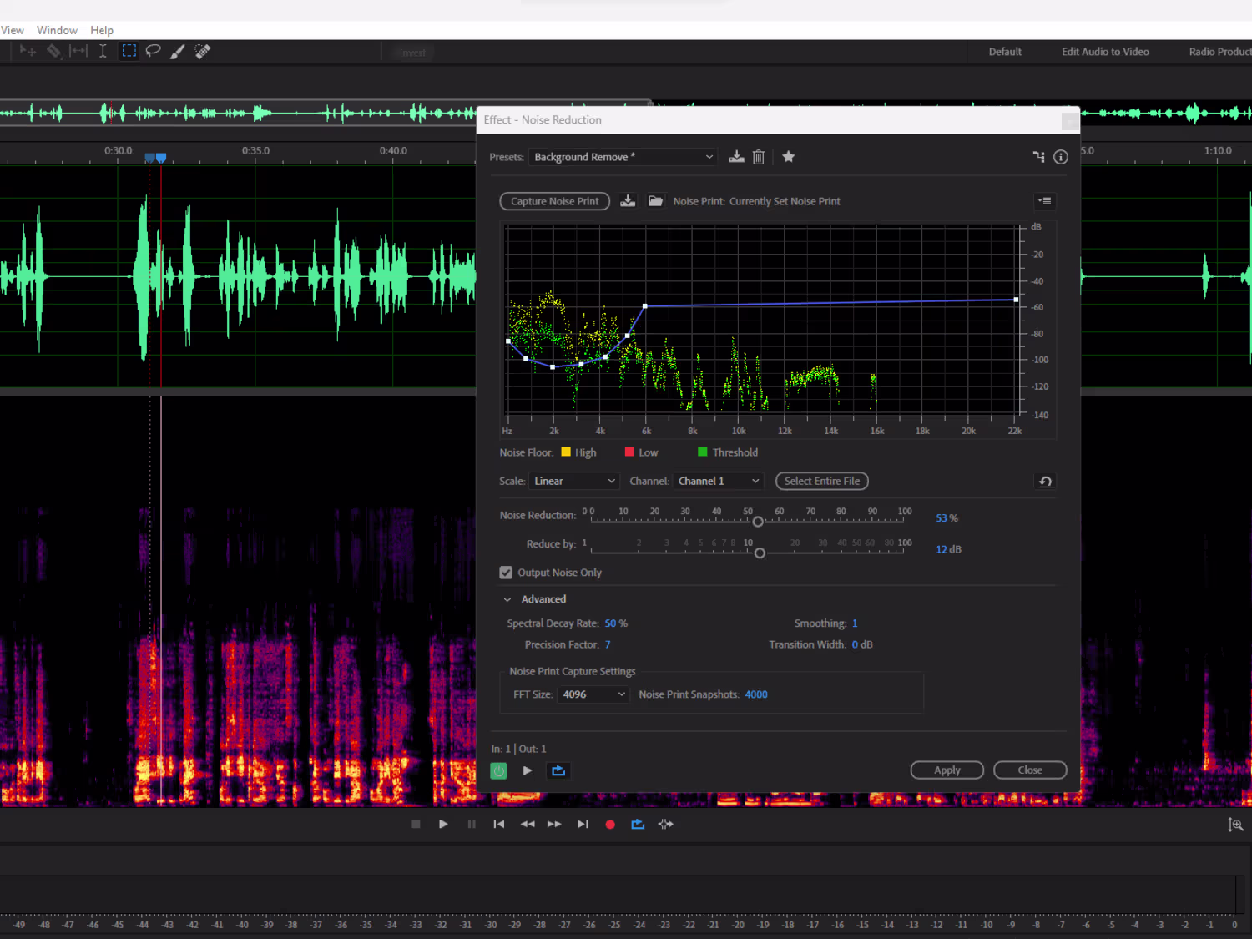Image resolution: width=1252 pixels, height=939 pixels.
Task: Open the Presets dropdown
Action: (623, 157)
